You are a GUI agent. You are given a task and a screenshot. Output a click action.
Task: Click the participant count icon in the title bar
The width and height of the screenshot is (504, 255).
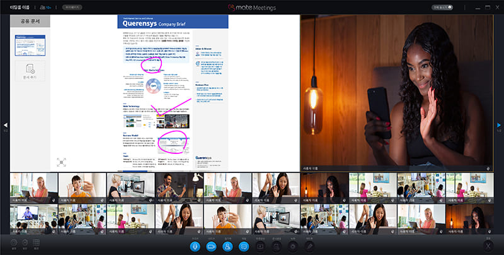coord(44,7)
